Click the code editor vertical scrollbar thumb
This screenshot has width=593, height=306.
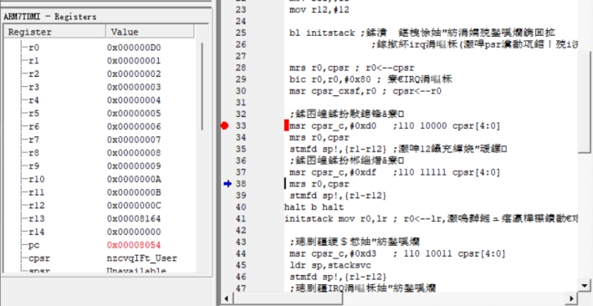[585, 102]
